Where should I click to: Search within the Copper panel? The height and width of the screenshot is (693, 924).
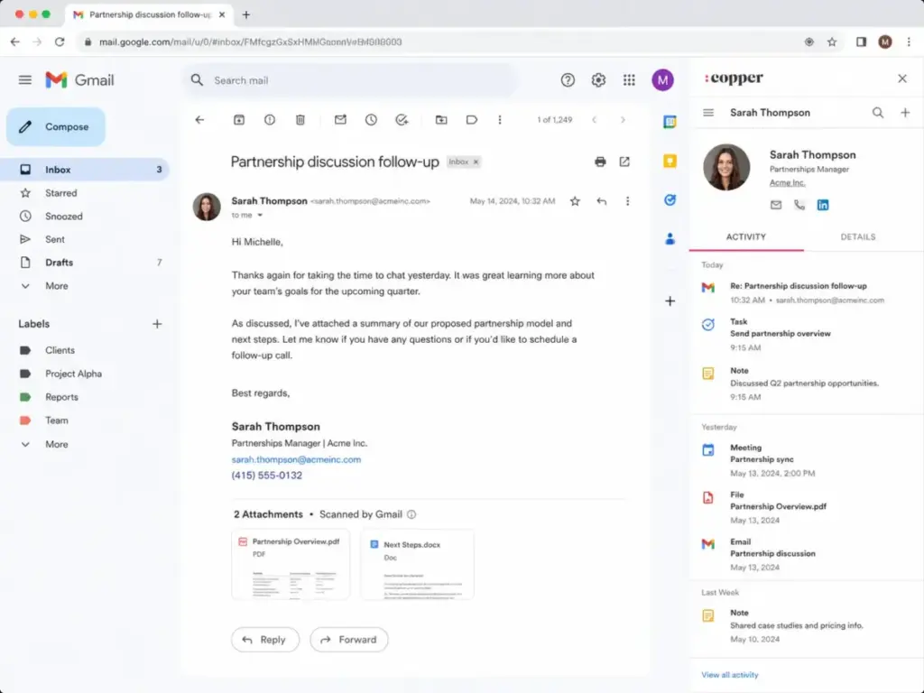[878, 113]
